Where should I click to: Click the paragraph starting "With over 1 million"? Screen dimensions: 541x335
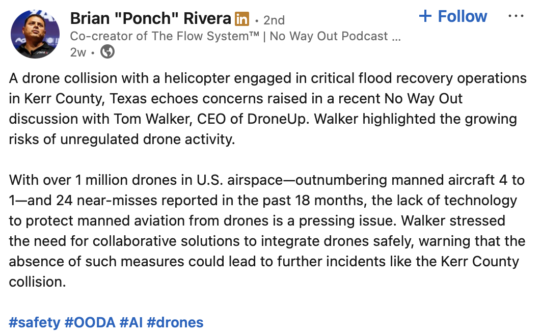(x=267, y=231)
